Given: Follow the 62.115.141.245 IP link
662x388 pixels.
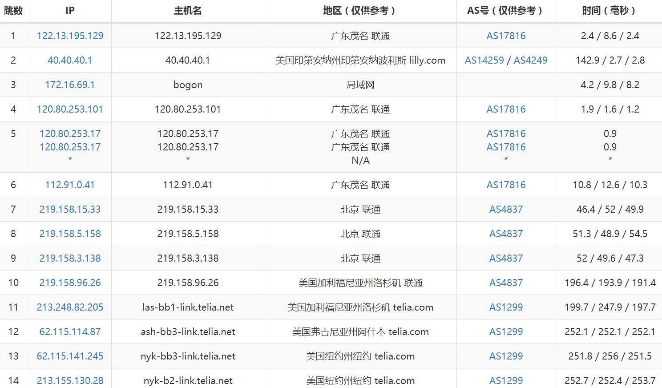Looking at the screenshot, I should click(x=70, y=356).
